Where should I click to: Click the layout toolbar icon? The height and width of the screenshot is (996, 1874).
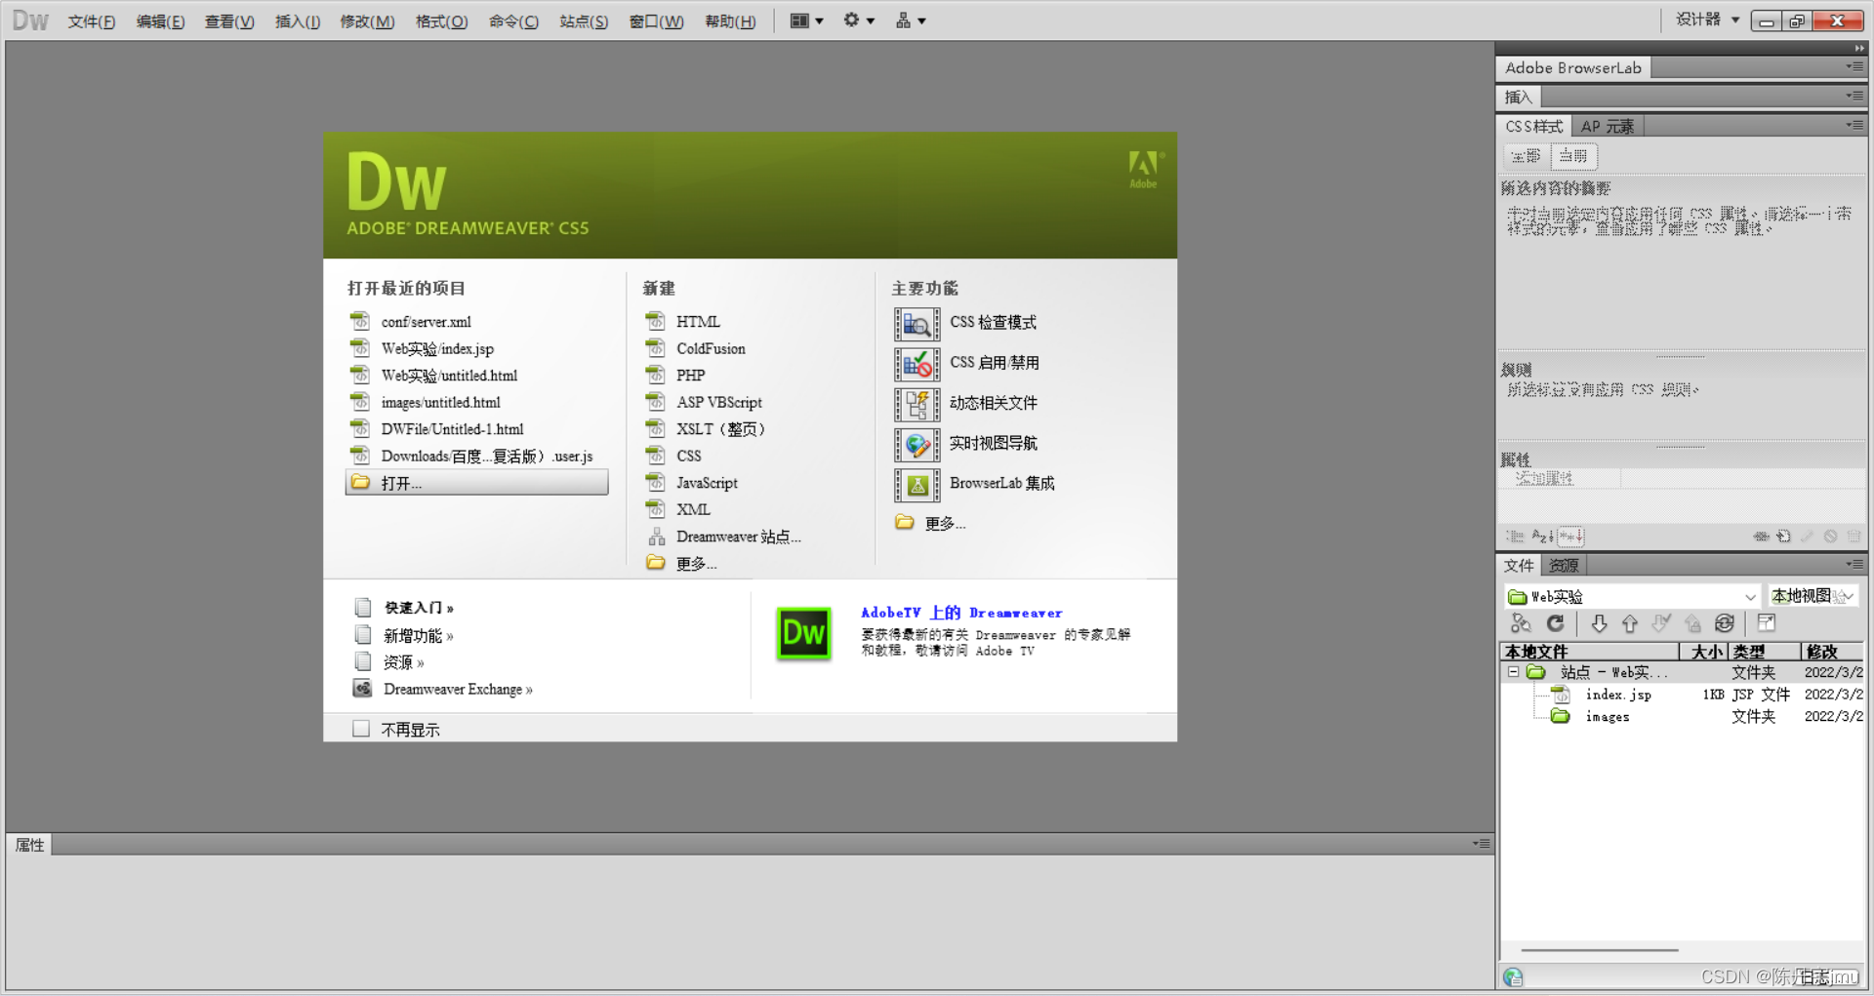click(805, 20)
